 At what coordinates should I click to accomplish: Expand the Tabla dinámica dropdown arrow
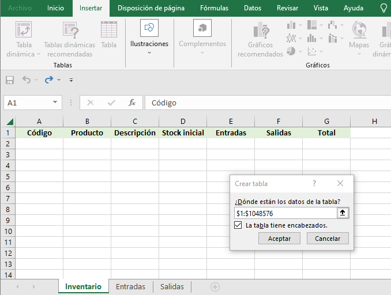(x=39, y=54)
